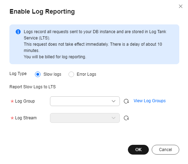The height and width of the screenshot is (164, 188).
Task: Click the Log Group field label
Action: 25,101
